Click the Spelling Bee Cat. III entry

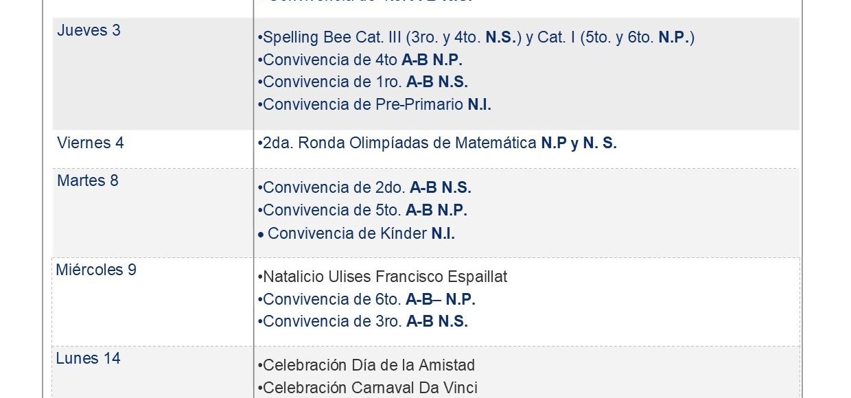click(x=476, y=38)
